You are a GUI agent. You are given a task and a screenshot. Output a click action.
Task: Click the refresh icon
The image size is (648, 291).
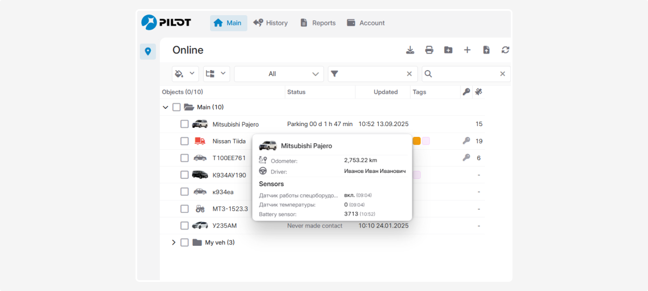tap(505, 50)
